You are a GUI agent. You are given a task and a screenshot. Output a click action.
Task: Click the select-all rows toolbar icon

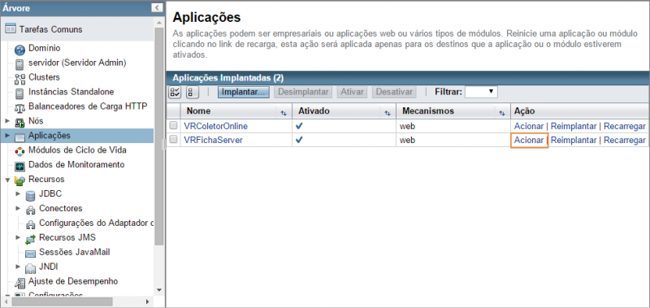pyautogui.click(x=175, y=92)
